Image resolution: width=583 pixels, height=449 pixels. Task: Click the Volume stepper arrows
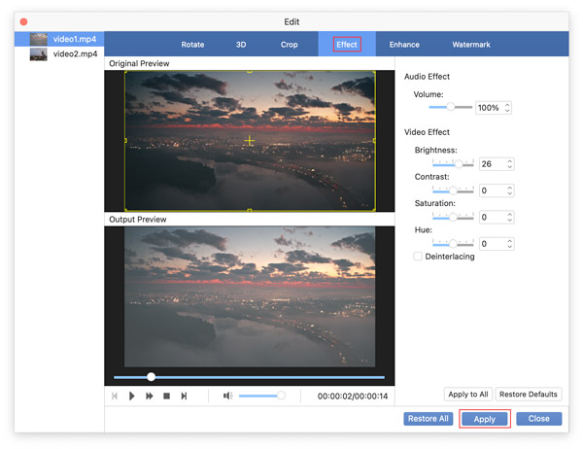click(x=507, y=108)
